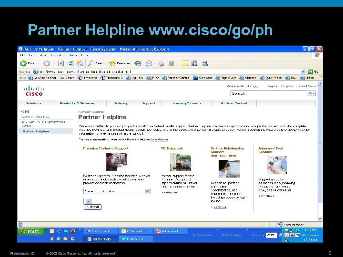Open the Favorites menu
The height and width of the screenshot is (257, 343).
pos(57,55)
